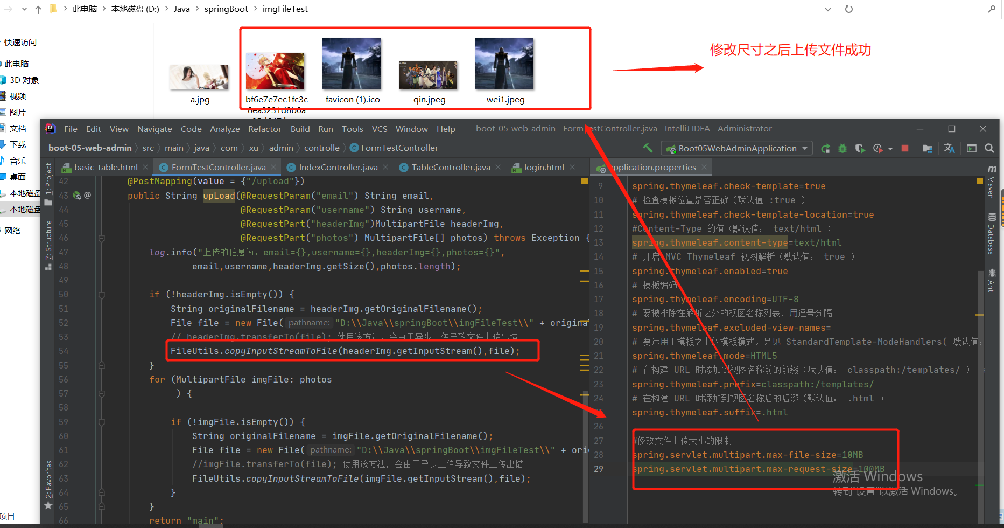This screenshot has width=1004, height=528.
Task: Click 本地磁盘 (D:) in address path
Action: [x=135, y=9]
